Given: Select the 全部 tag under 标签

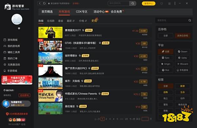Looking at the screenshot, I should (x=165, y=86).
